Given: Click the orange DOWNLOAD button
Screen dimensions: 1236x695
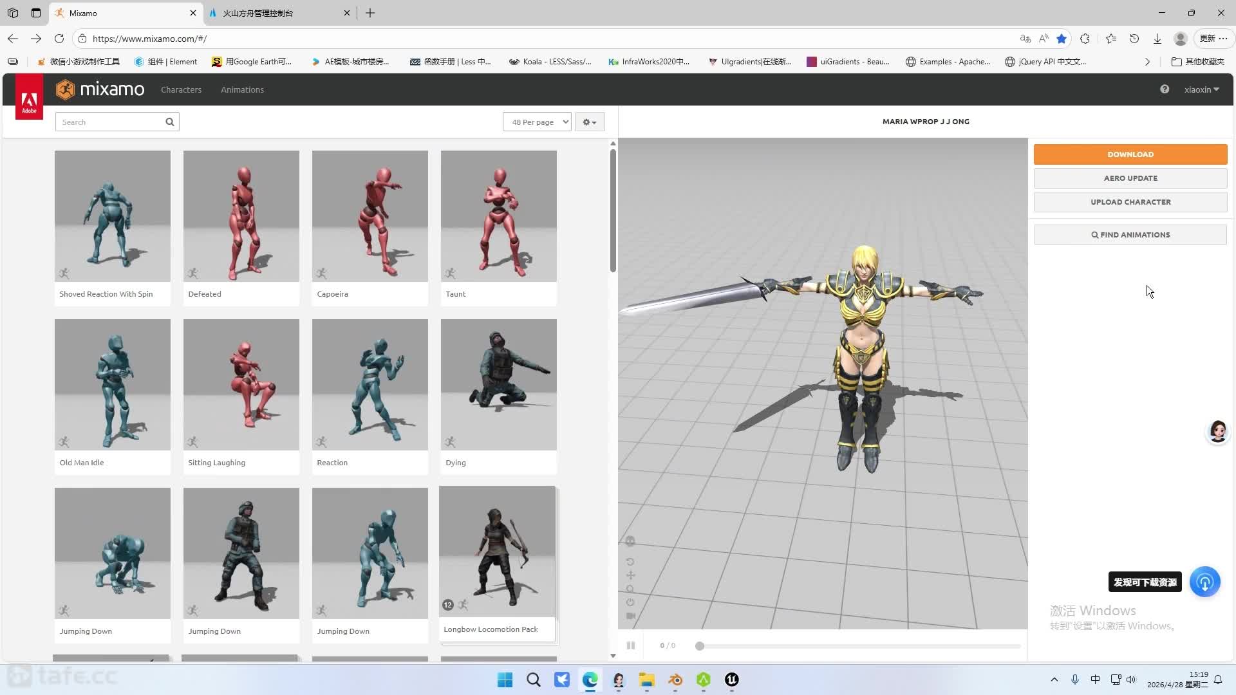Looking at the screenshot, I should pyautogui.click(x=1130, y=154).
